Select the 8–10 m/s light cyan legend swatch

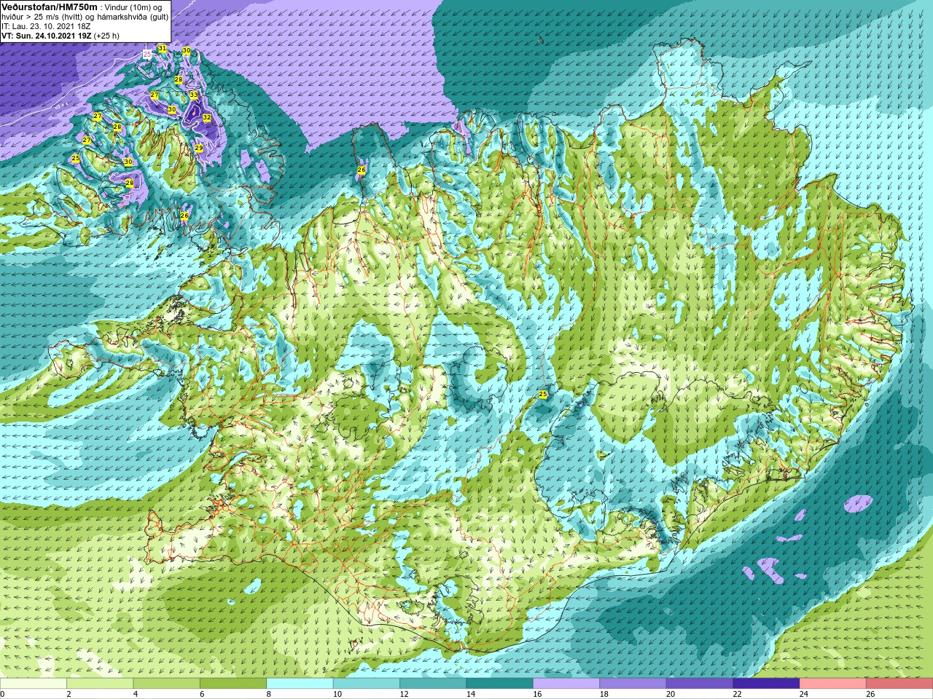[x=300, y=684]
